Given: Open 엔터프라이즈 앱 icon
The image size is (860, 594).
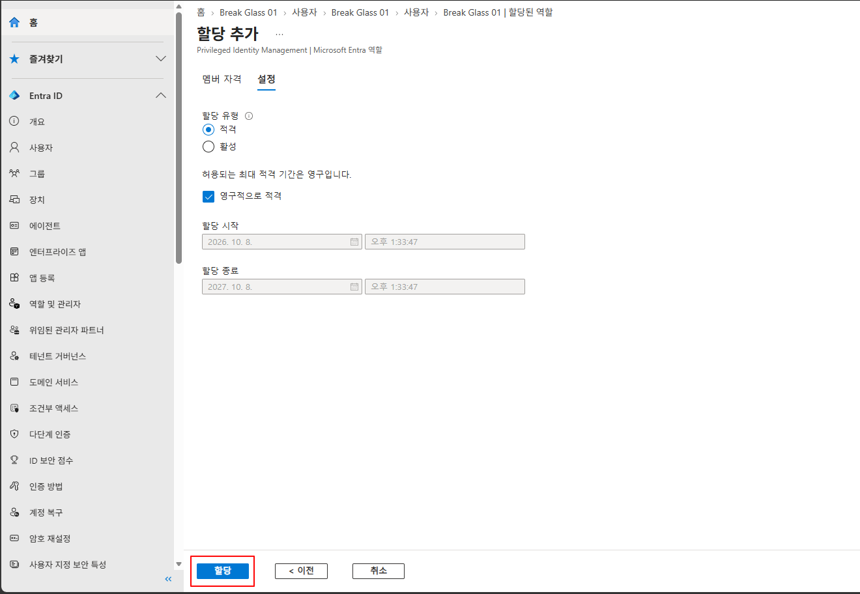Looking at the screenshot, I should click(x=14, y=251).
